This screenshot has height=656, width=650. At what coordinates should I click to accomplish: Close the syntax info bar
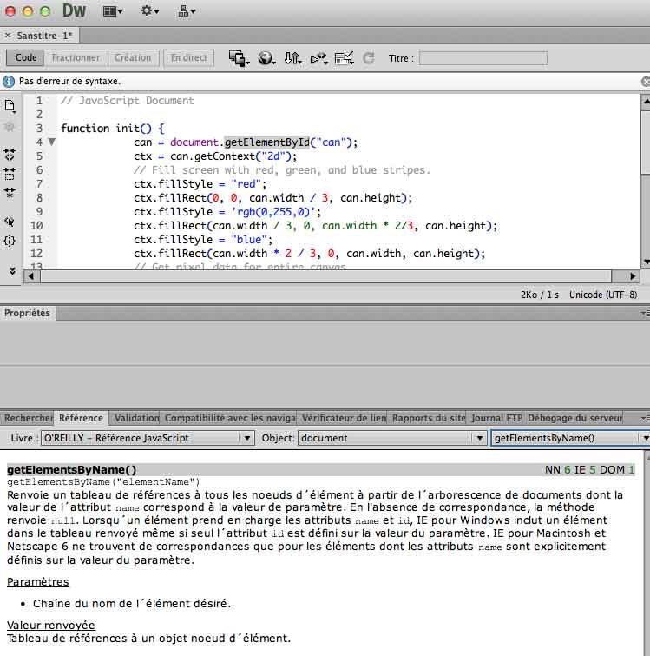point(646,82)
